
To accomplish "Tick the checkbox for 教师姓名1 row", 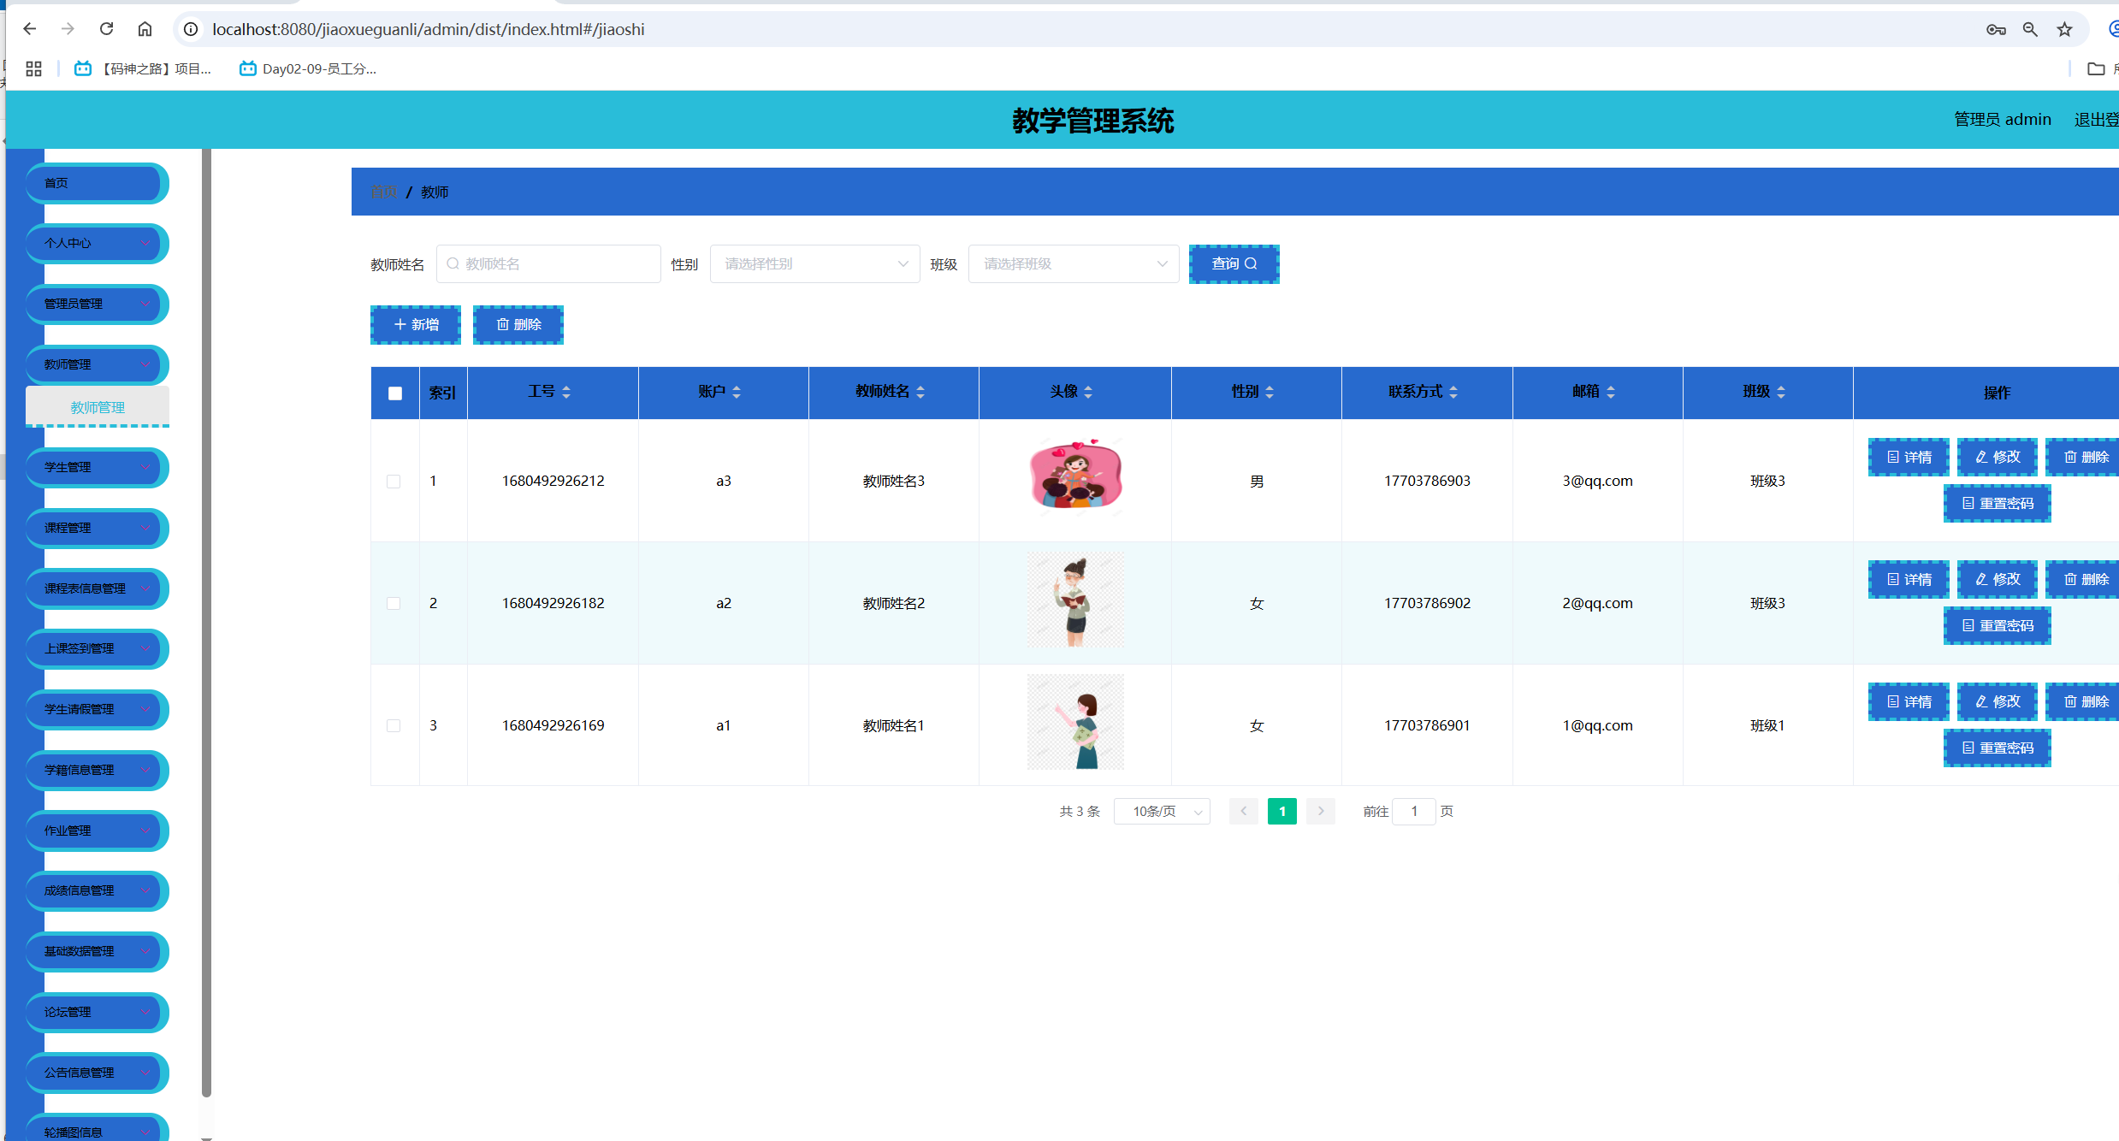I will tap(394, 726).
